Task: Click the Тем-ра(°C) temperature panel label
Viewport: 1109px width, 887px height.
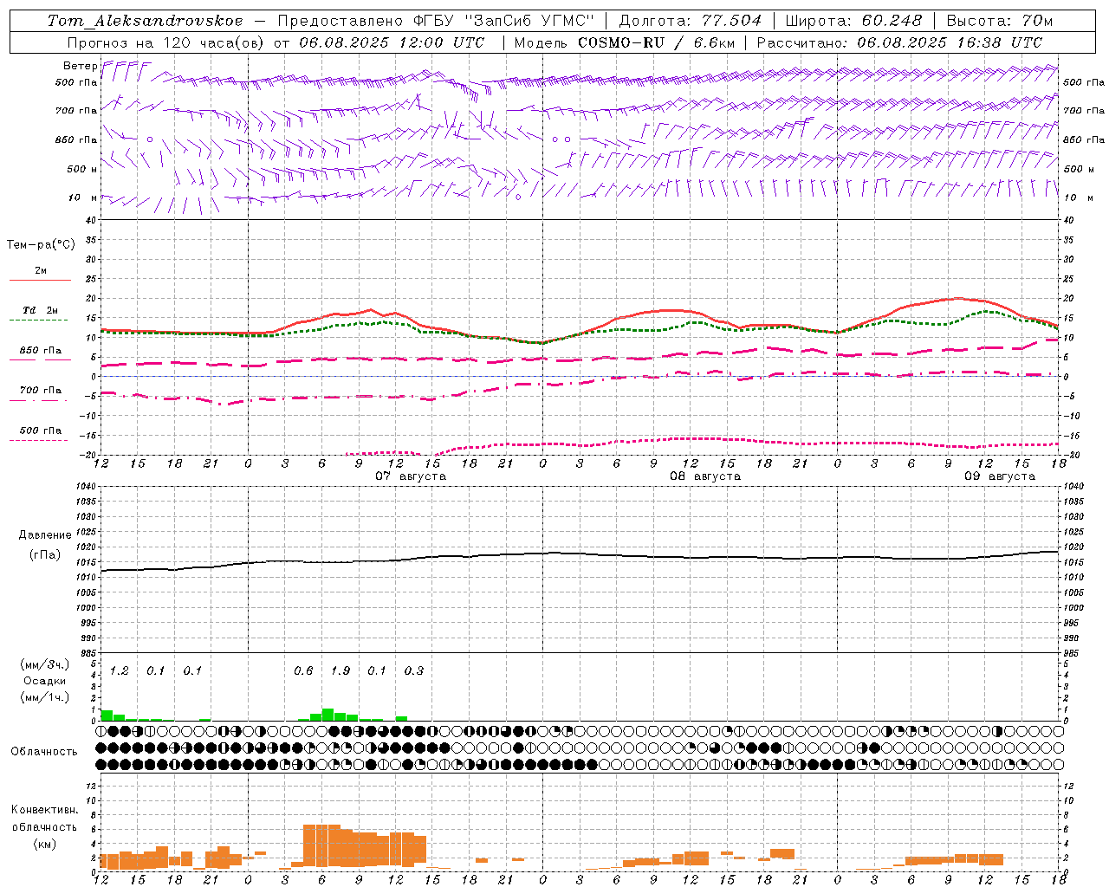Action: click(41, 245)
